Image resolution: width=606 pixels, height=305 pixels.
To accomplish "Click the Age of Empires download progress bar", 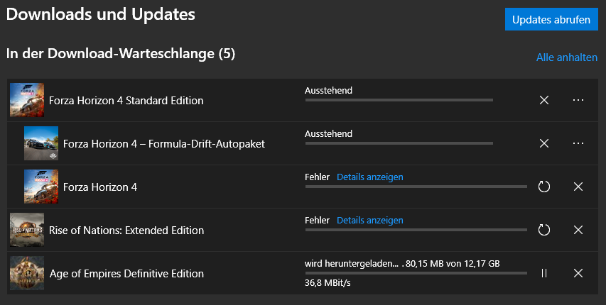I will coord(416,273).
